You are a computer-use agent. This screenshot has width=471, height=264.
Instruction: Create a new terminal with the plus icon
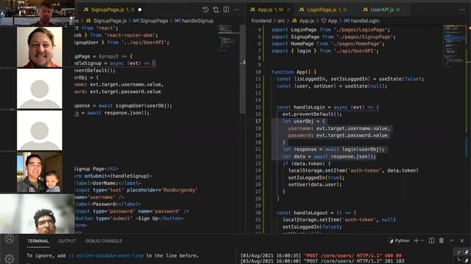point(416,241)
